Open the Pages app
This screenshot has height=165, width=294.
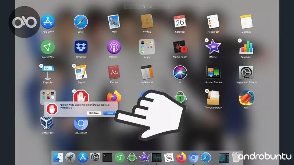(81, 72)
